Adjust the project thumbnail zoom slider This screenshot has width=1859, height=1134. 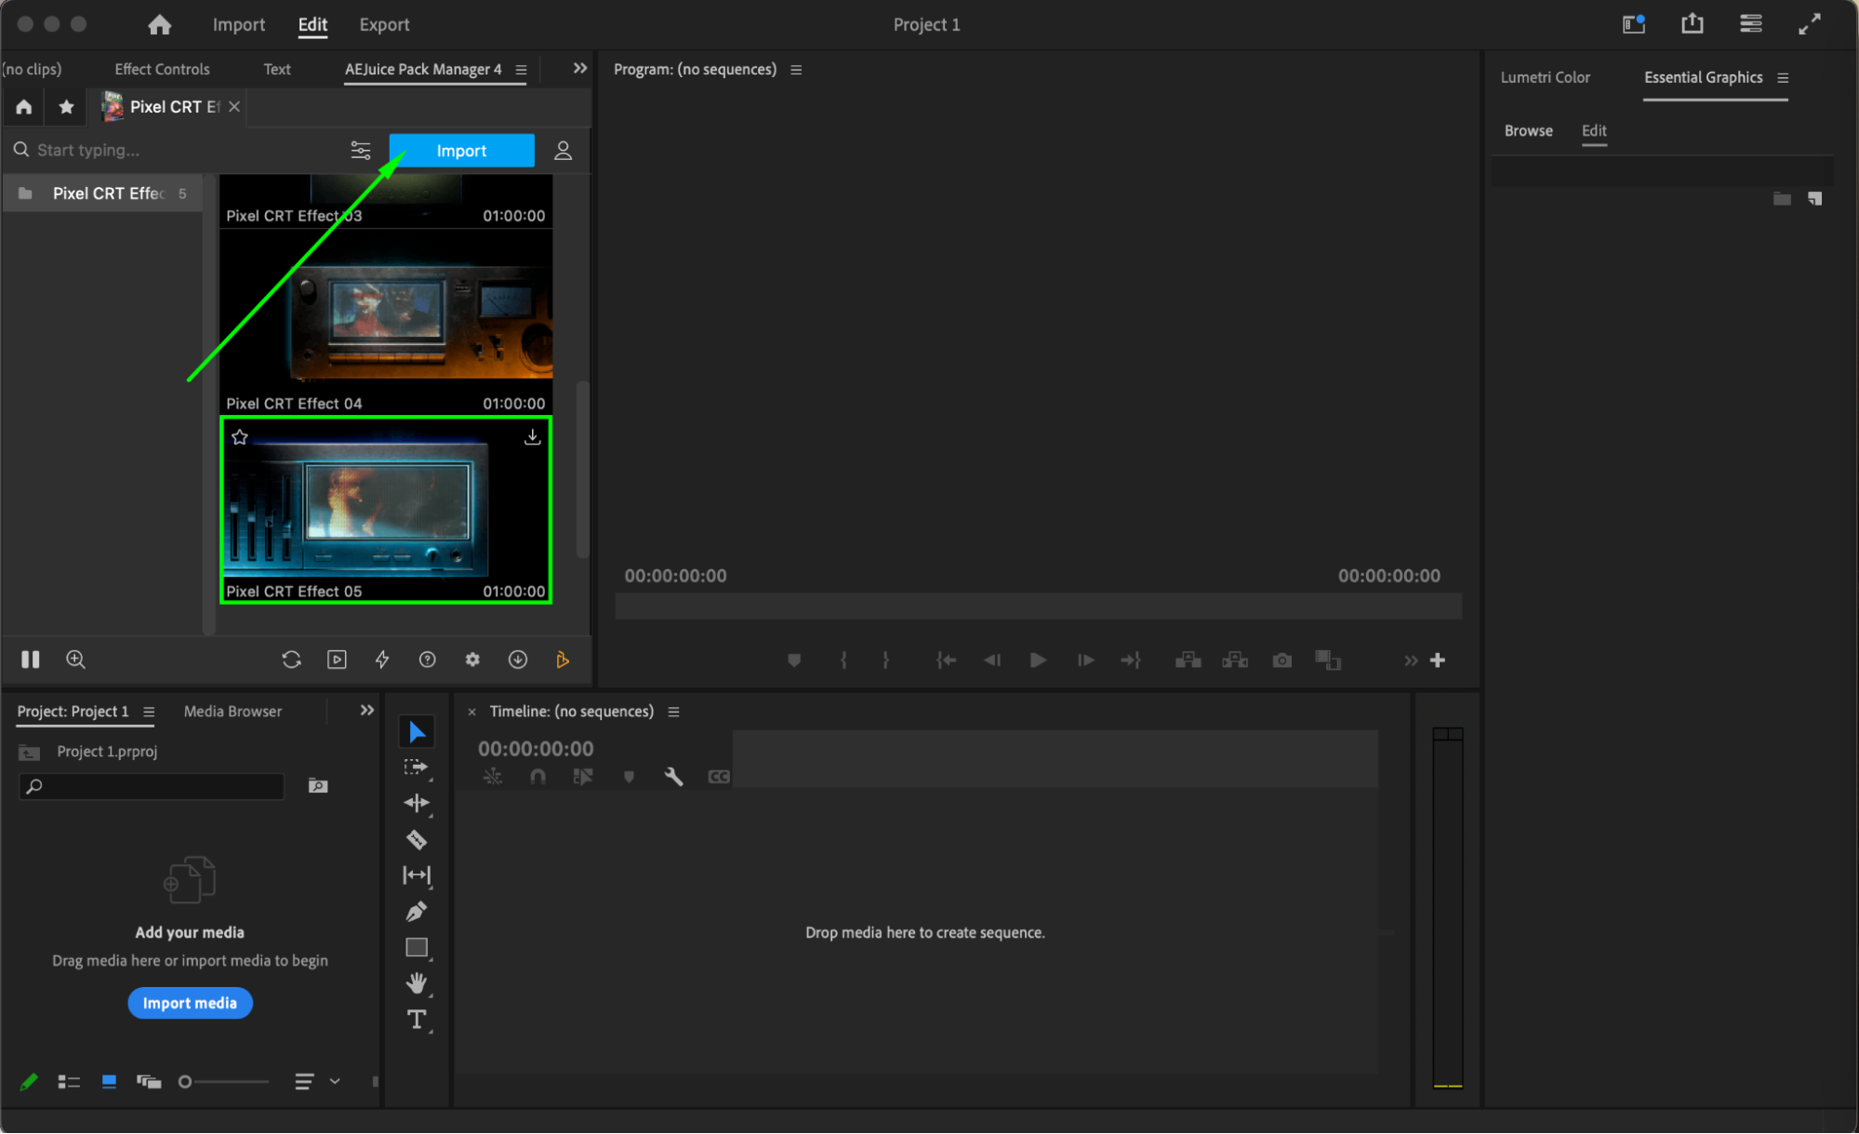pyautogui.click(x=186, y=1082)
